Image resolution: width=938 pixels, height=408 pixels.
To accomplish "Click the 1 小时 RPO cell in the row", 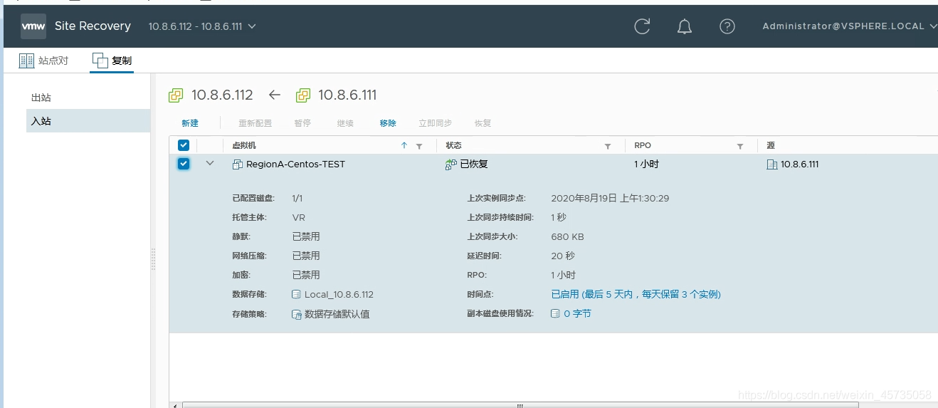I will tap(646, 164).
